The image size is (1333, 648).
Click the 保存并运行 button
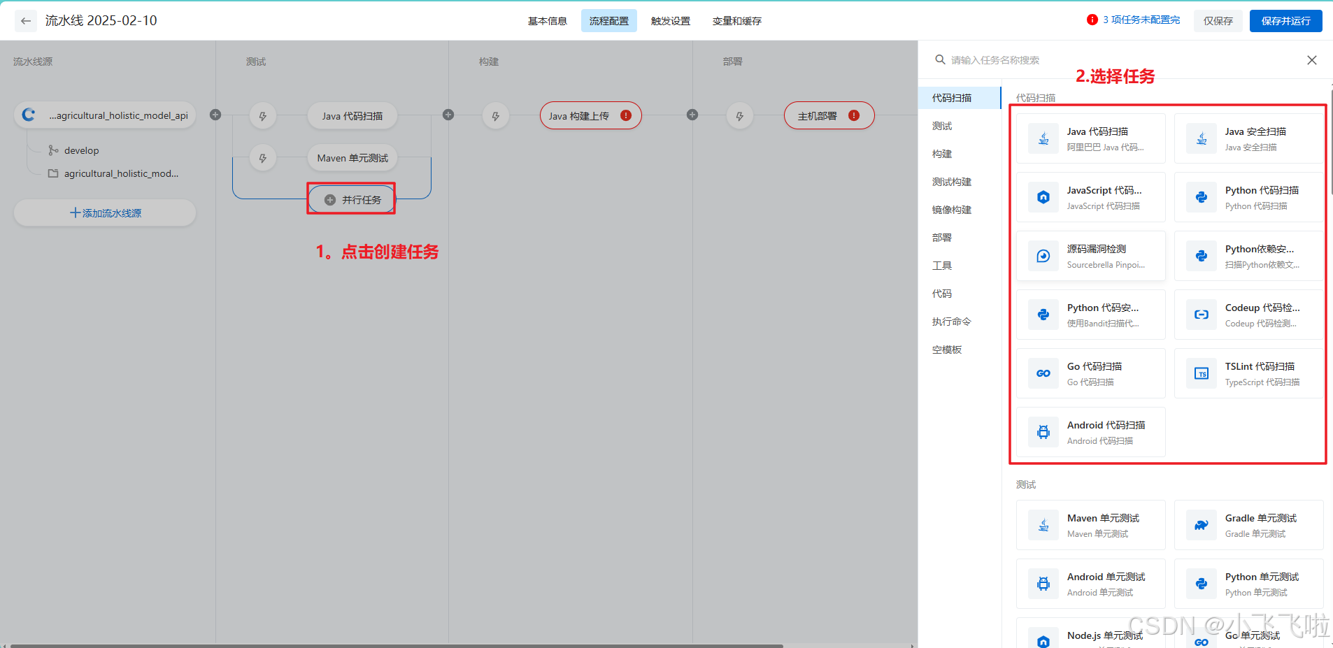tap(1285, 21)
